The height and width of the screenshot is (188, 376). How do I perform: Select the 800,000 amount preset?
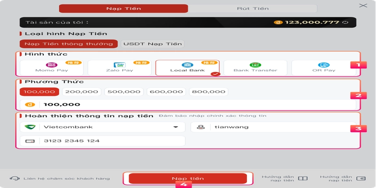(209, 92)
